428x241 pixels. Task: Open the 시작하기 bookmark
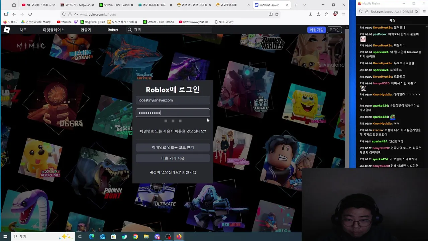pos(11,22)
